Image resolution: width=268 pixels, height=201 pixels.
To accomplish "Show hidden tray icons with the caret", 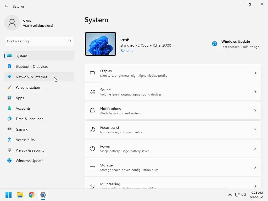I will 230,195.
